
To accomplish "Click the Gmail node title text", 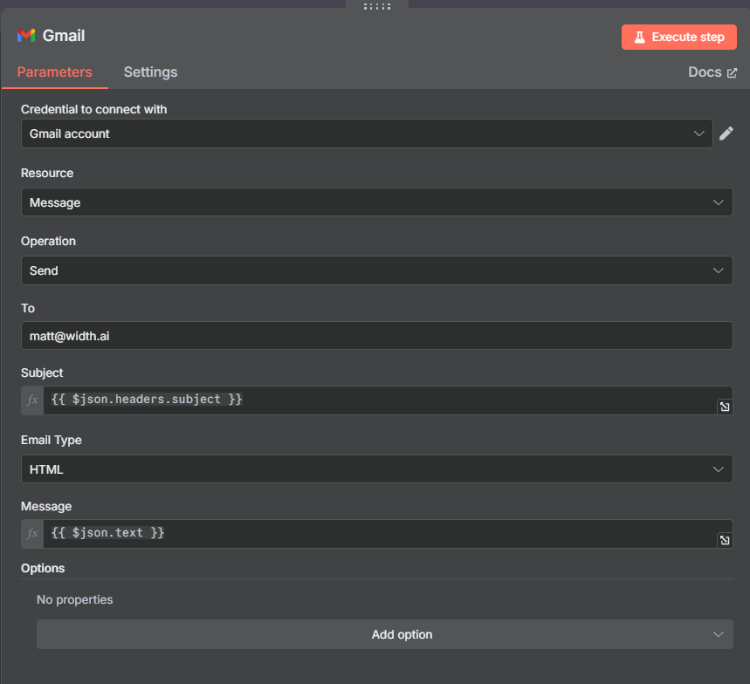I will coord(64,36).
